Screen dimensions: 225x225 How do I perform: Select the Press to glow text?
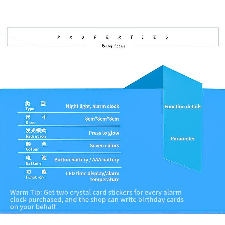104,133
